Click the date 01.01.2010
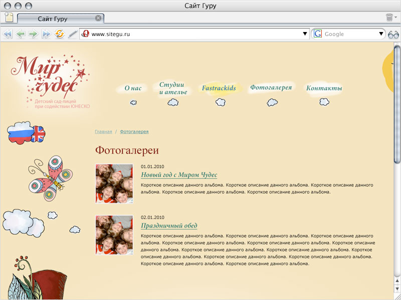 point(152,166)
